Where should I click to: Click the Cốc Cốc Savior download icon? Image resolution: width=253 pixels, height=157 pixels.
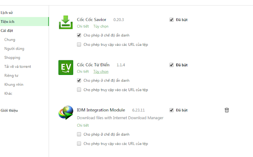pos(66,22)
